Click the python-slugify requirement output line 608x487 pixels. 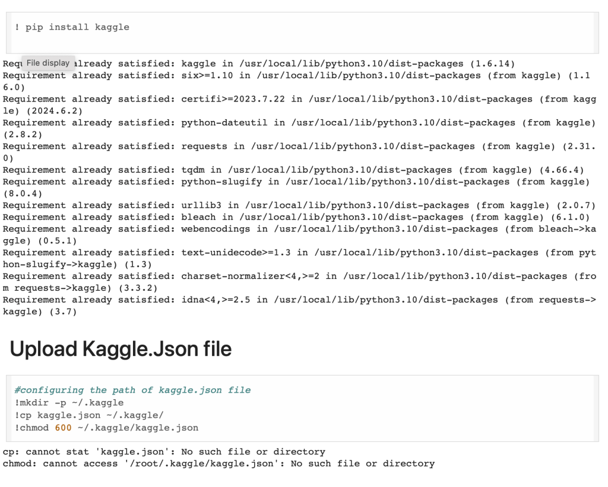(x=297, y=182)
